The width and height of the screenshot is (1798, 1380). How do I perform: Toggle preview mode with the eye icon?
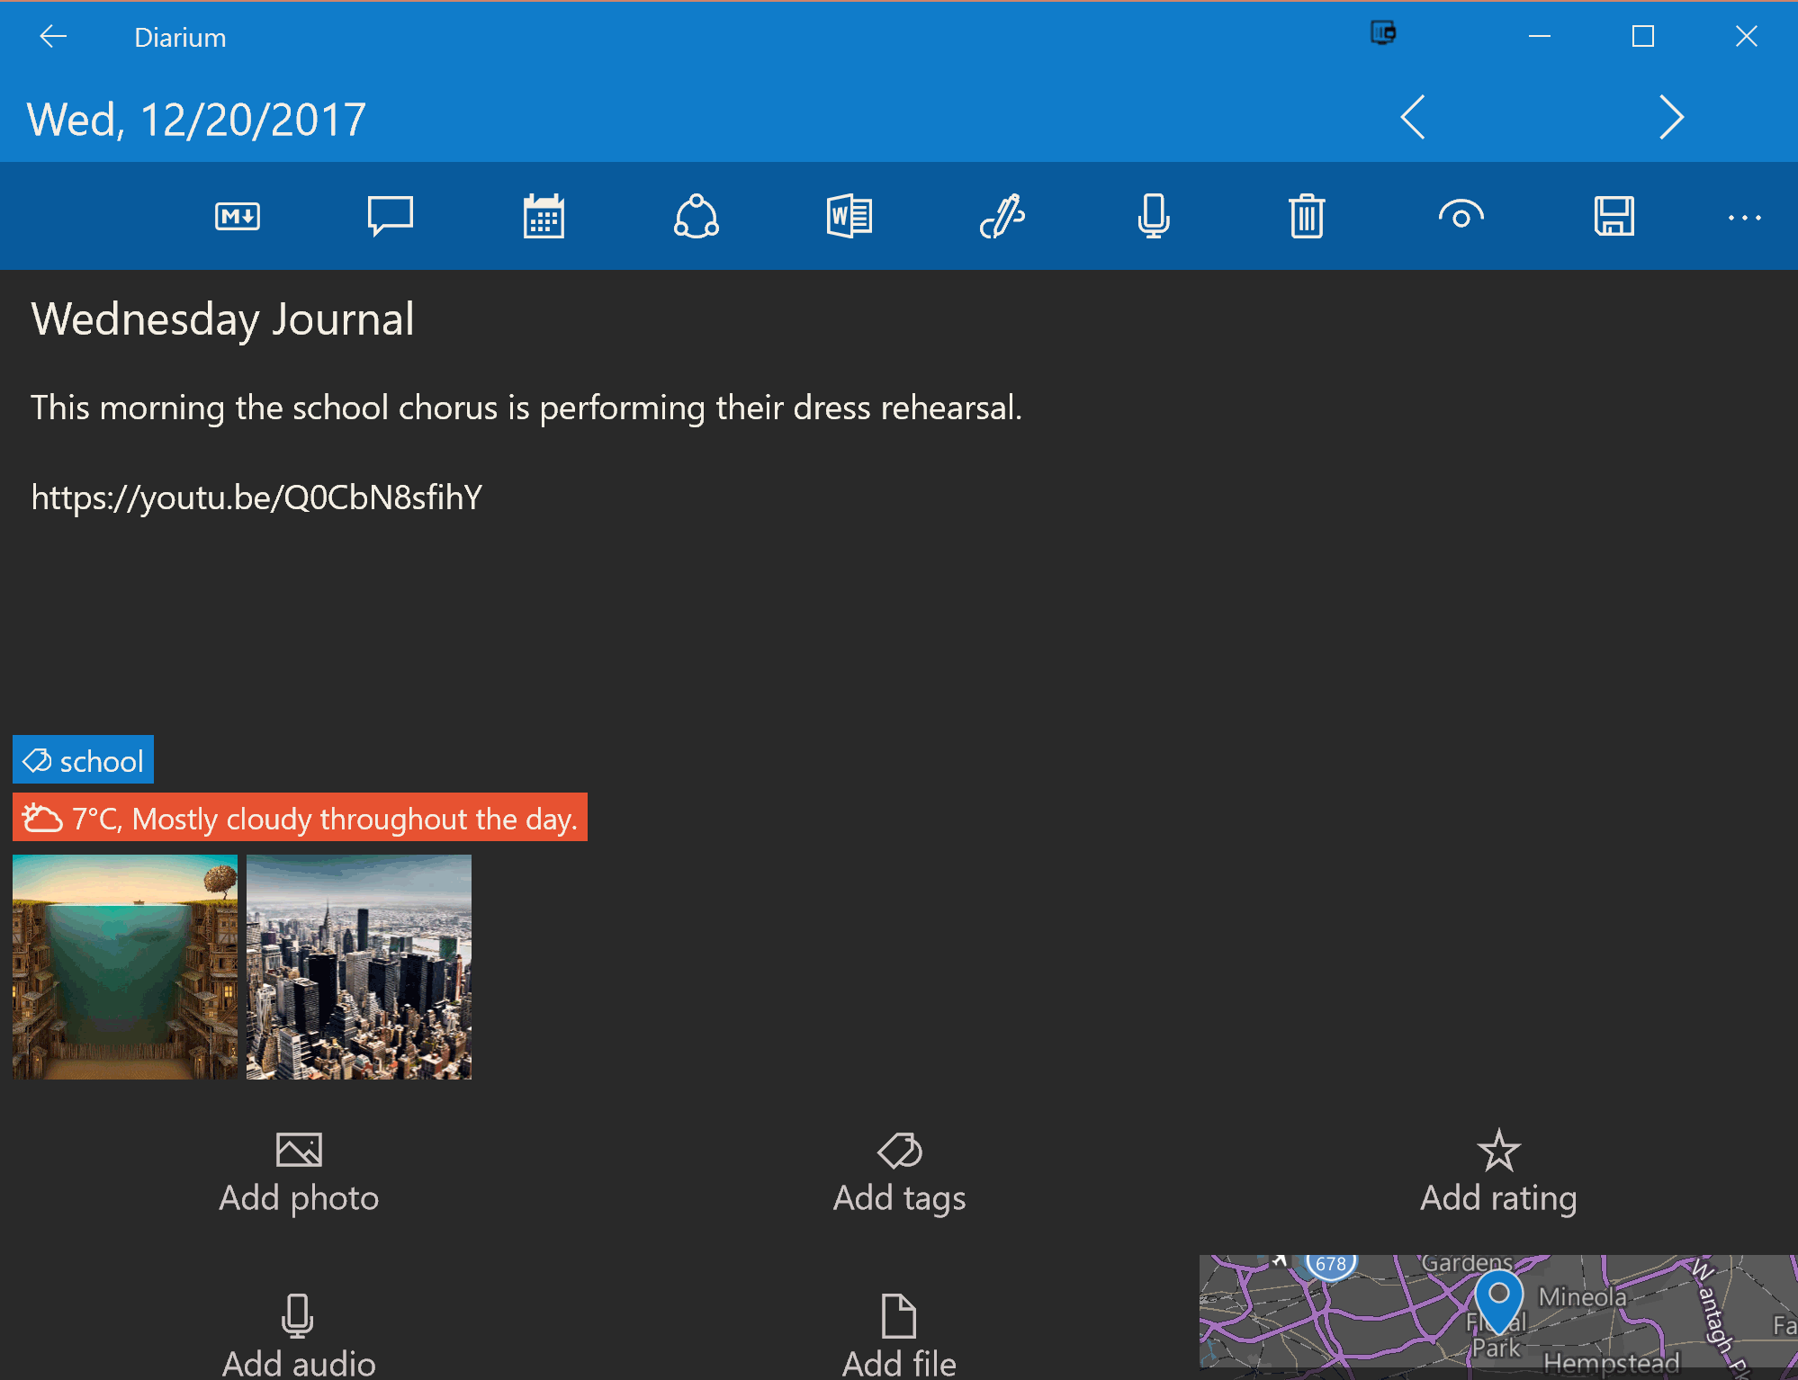[1461, 216]
